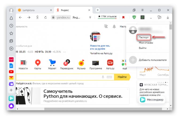Viewport: 179px width, 117px height.
Task: Open the history clock icon in the sidebar
Action: [x=11, y=26]
